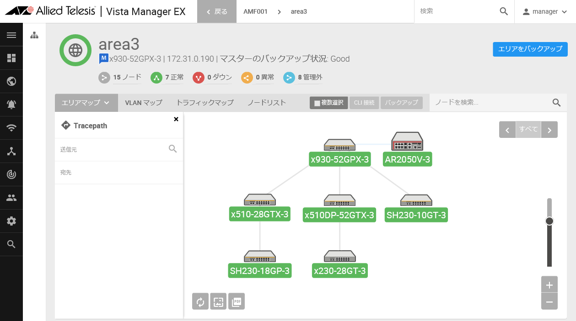
Task: Click the previous layer arrow beside すべて
Action: [x=507, y=130]
